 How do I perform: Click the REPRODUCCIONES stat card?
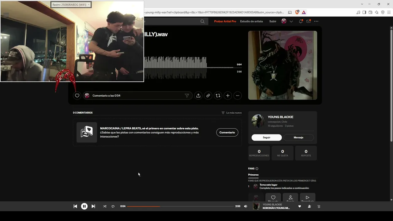click(259, 153)
